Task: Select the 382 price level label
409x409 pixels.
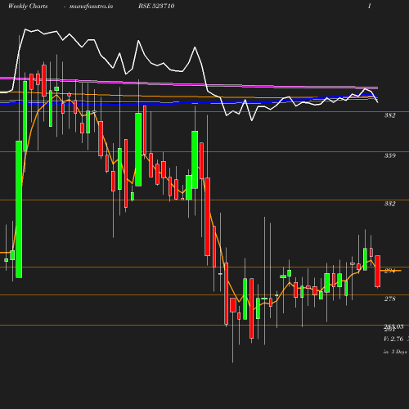Action: tap(389, 115)
